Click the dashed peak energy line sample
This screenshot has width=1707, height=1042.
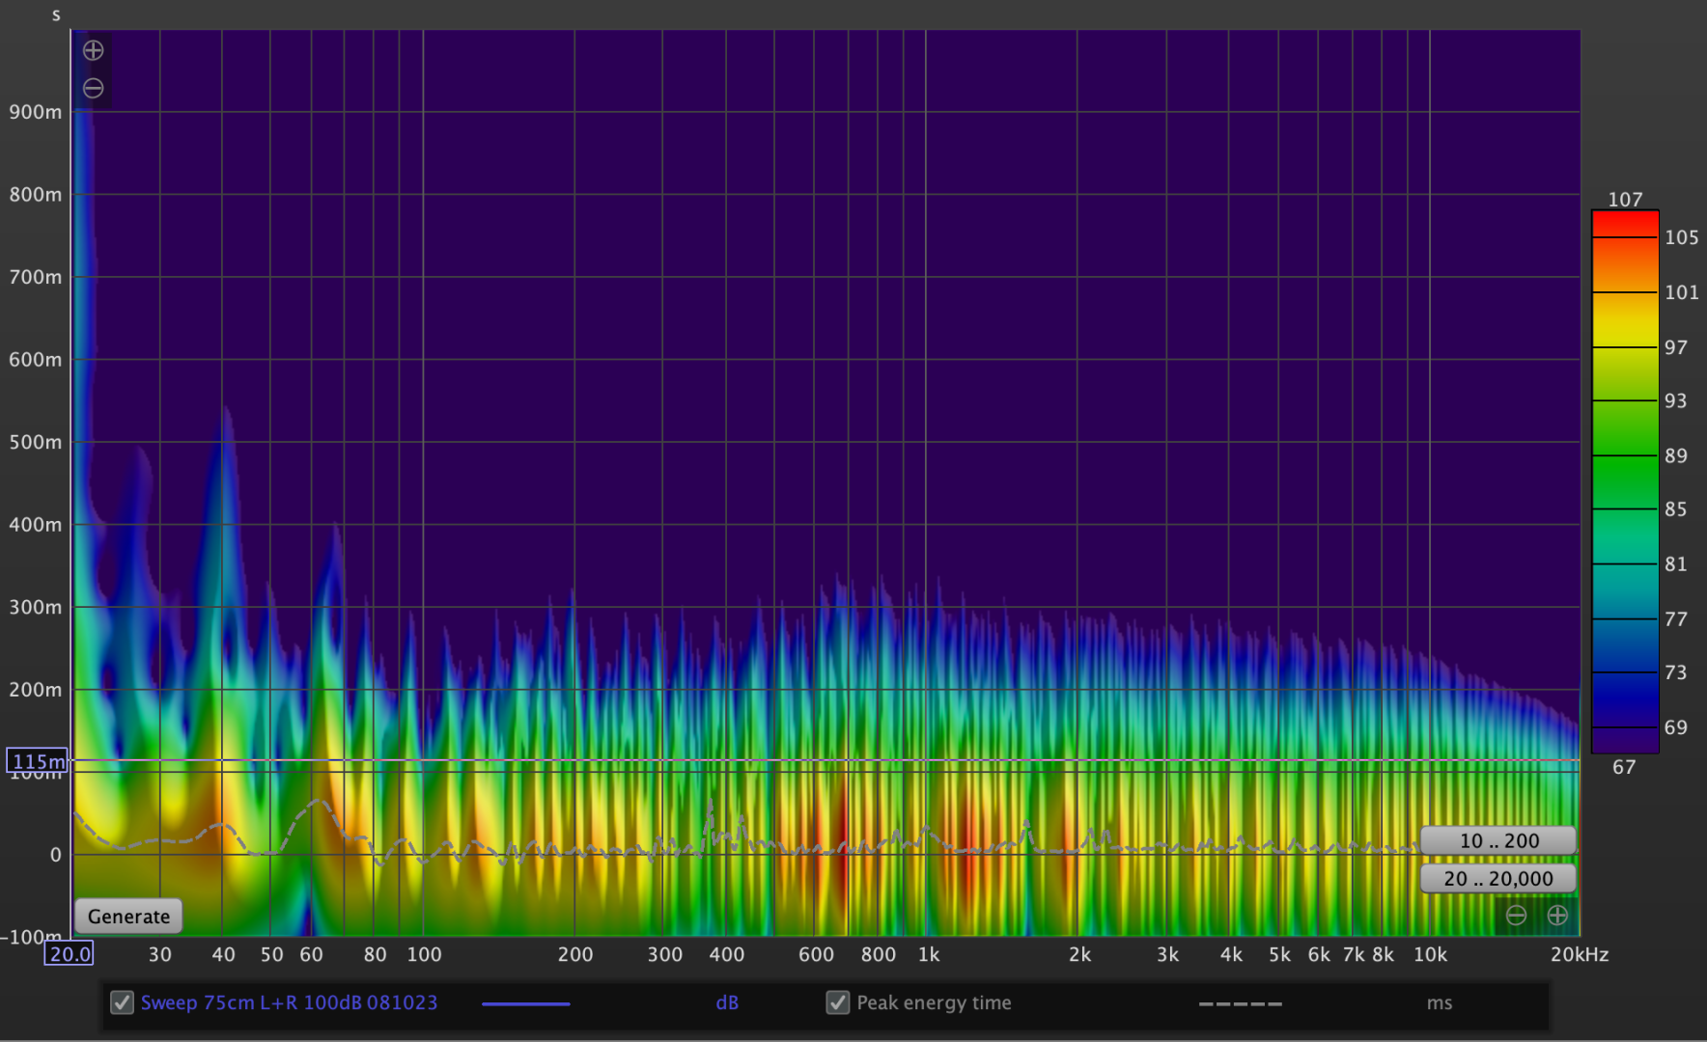[x=1241, y=1003]
